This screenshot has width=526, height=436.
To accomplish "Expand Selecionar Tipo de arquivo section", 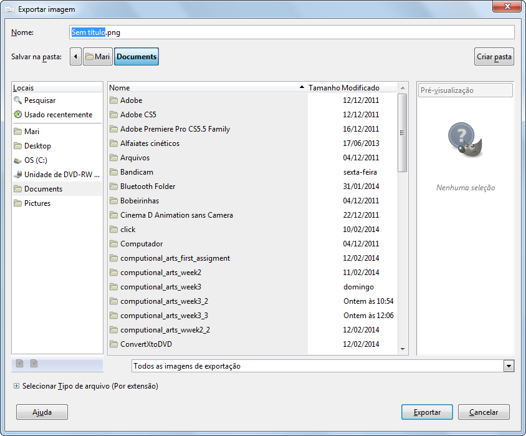I will [16, 386].
